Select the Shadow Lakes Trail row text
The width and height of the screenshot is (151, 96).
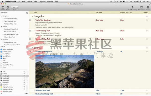point(43,90)
